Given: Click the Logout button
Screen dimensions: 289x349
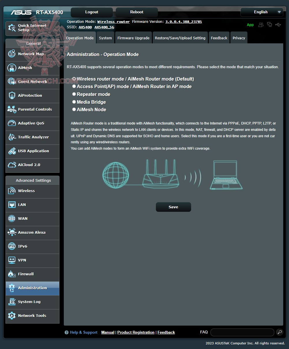Looking at the screenshot, I should (92, 12).
